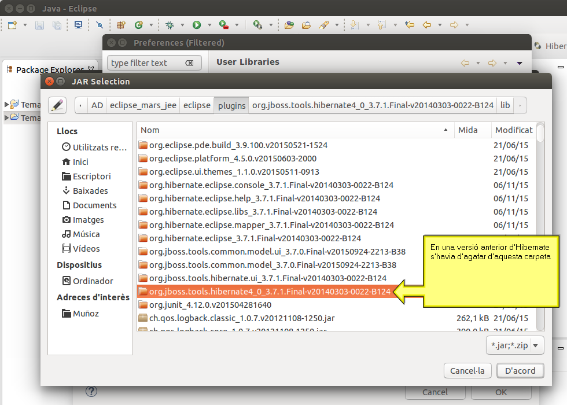Viewport: 567px width, 405px height.
Task: Click the External Tools icon
Action: point(257,25)
